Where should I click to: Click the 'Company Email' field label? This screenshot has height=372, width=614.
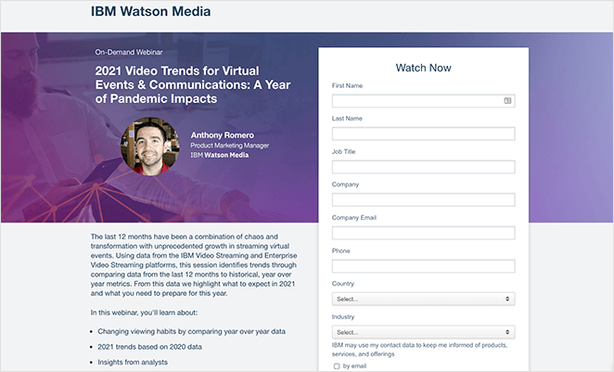(x=354, y=218)
